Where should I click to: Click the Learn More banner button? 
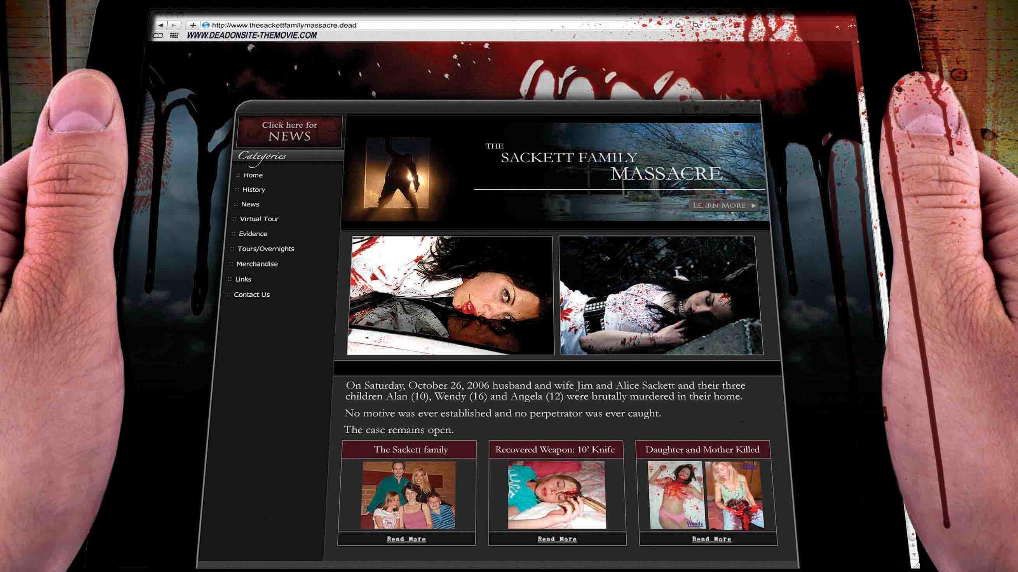pyautogui.click(x=723, y=205)
